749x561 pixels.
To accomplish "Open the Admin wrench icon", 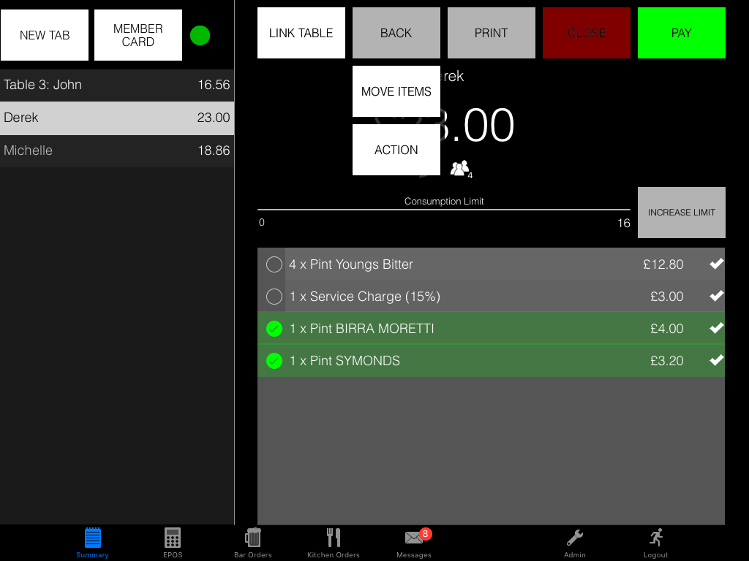I will point(575,538).
